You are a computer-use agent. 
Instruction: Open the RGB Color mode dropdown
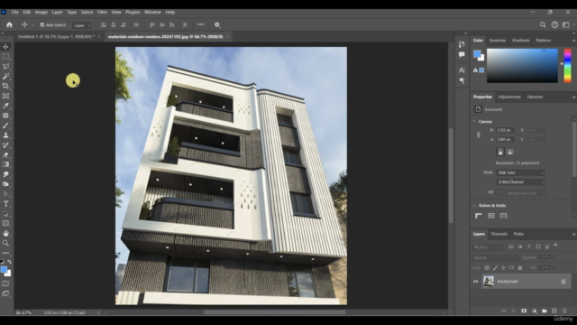tap(520, 172)
